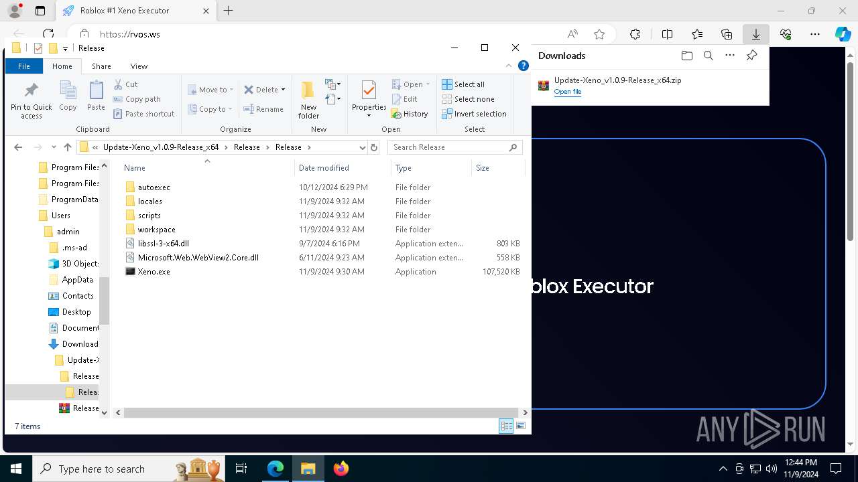This screenshot has width=858, height=482.
Task: Click Invert selection in ribbon
Action: [x=474, y=114]
